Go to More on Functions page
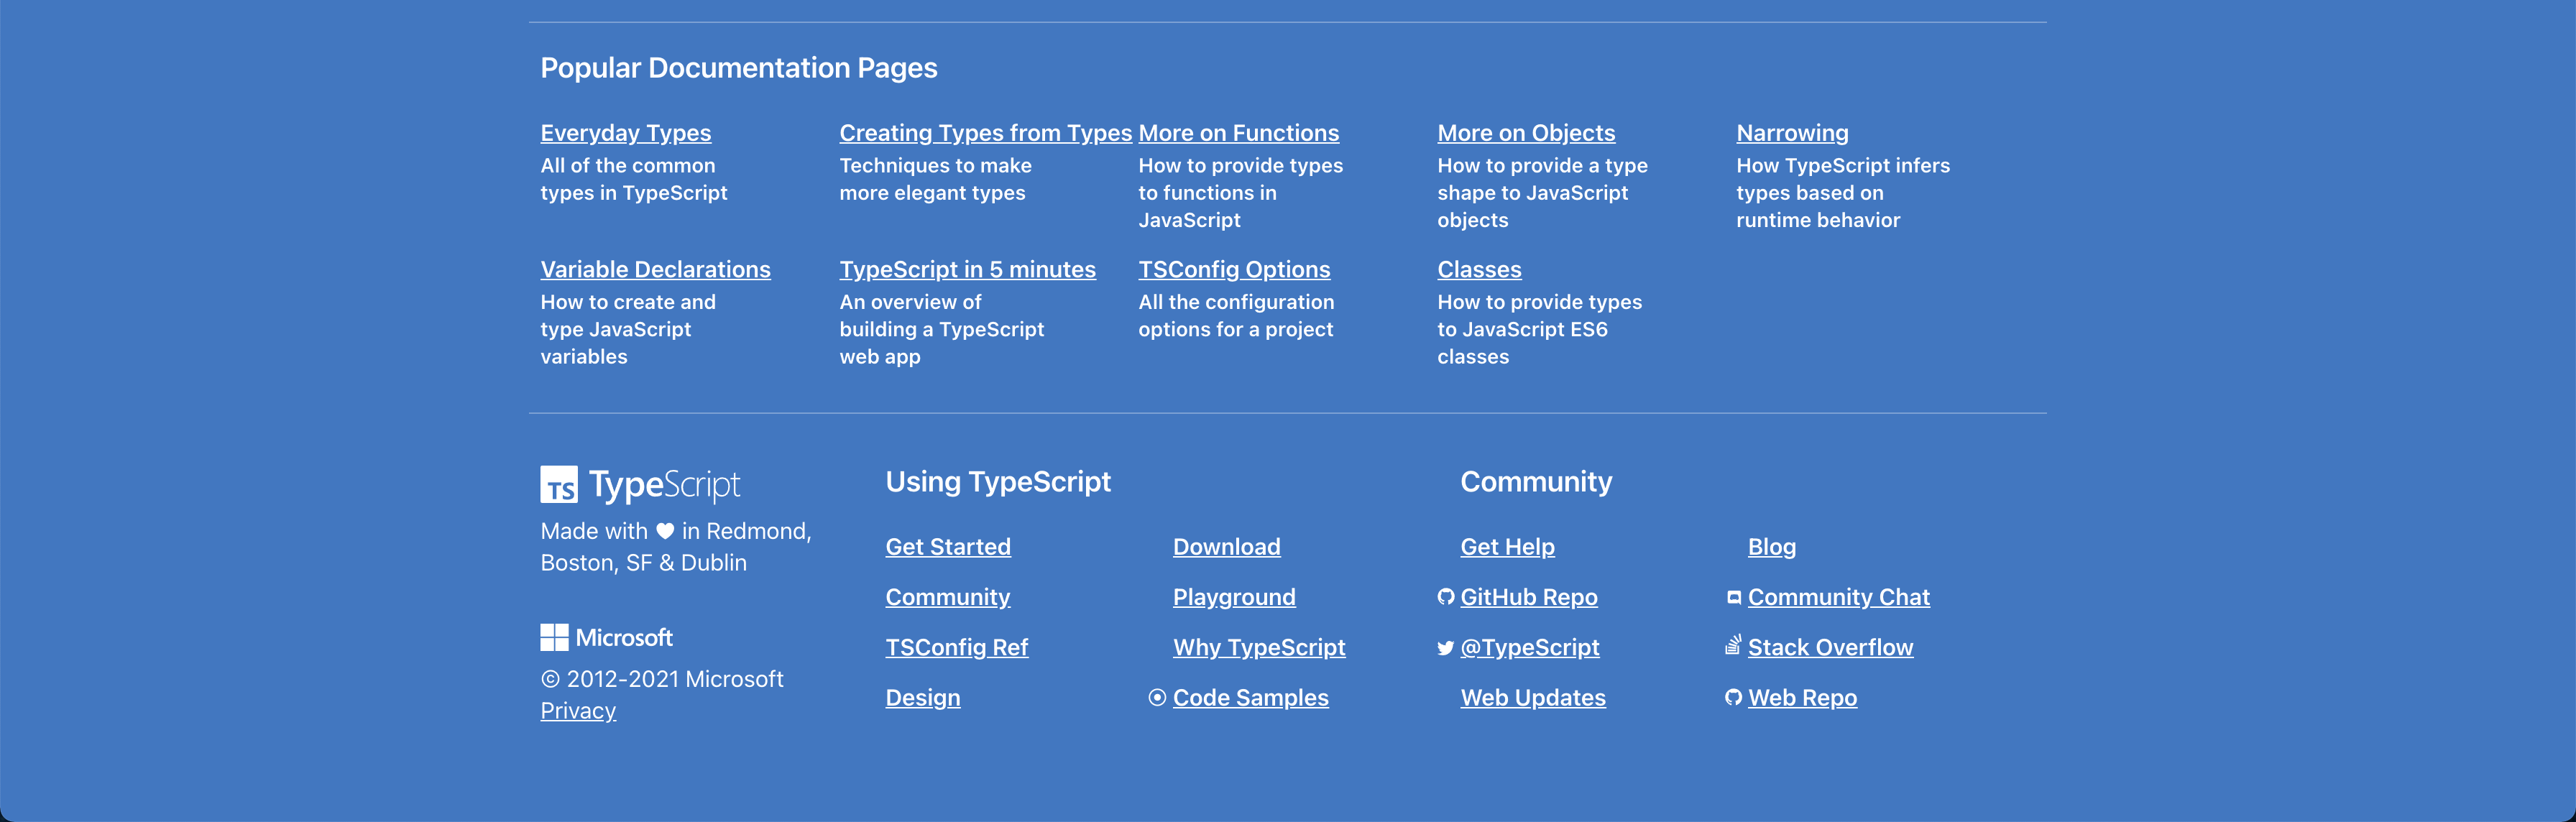This screenshot has width=2576, height=822. (1238, 133)
